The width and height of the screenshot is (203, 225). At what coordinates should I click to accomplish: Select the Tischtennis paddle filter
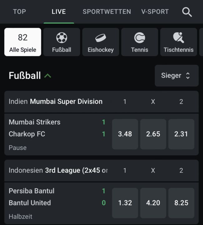tap(178, 42)
